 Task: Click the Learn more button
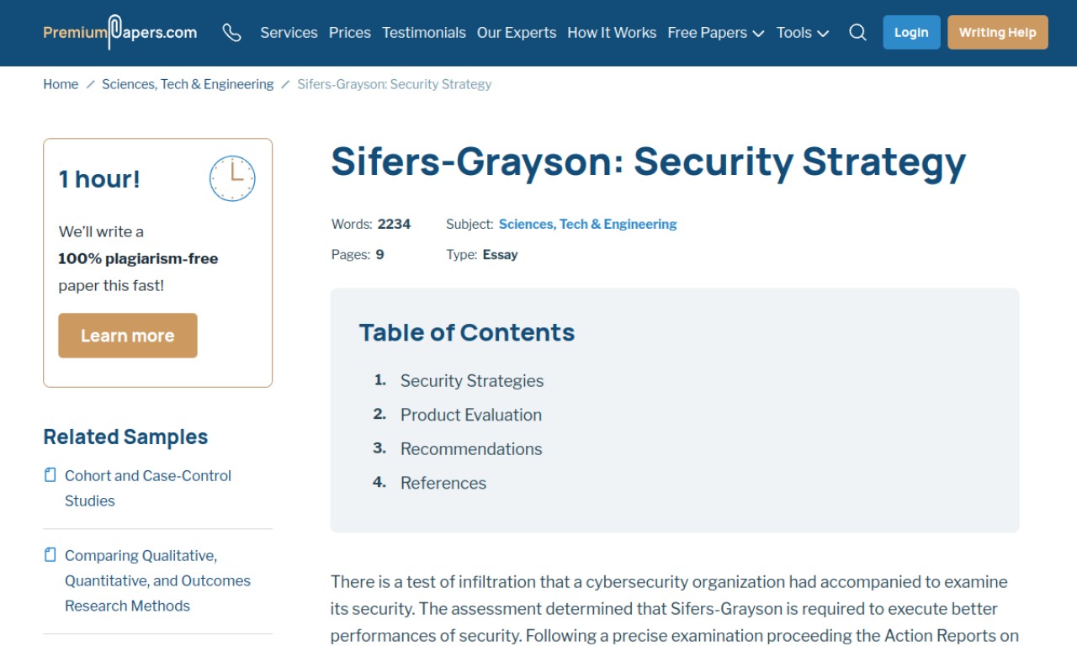(128, 336)
